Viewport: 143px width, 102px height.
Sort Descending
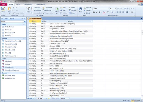point(36,10)
